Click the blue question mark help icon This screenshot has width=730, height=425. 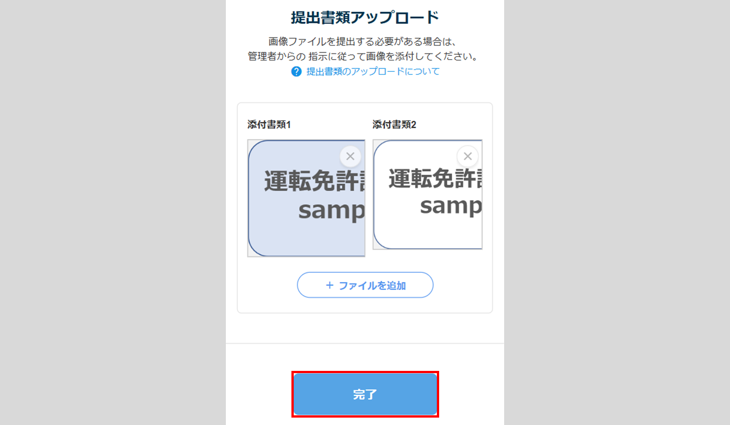click(296, 72)
